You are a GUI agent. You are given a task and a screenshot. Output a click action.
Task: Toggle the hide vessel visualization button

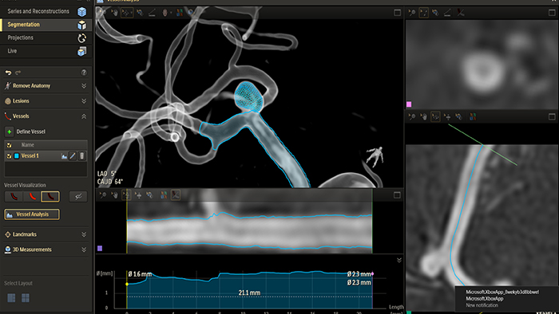click(x=78, y=196)
